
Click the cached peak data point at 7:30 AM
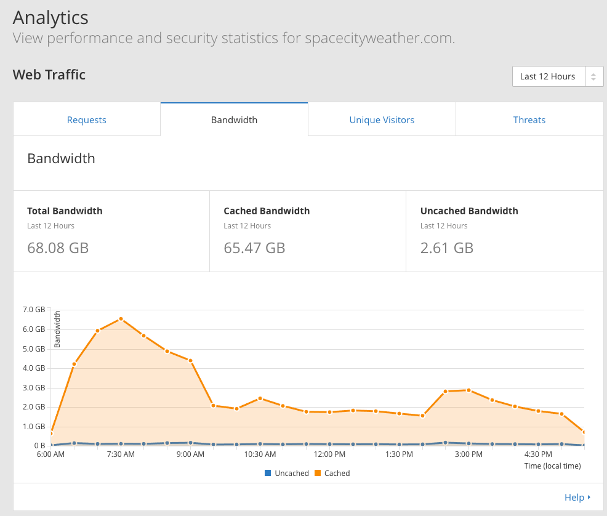(121, 319)
